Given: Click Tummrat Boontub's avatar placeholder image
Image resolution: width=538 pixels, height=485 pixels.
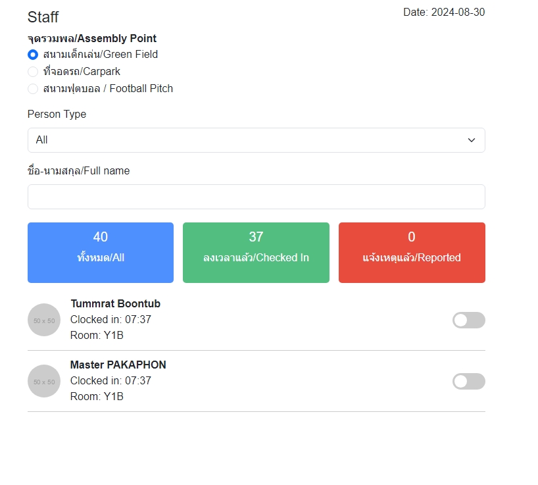Looking at the screenshot, I should click(44, 320).
